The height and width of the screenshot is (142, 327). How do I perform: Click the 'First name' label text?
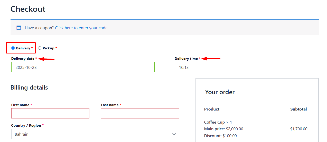[20, 105]
